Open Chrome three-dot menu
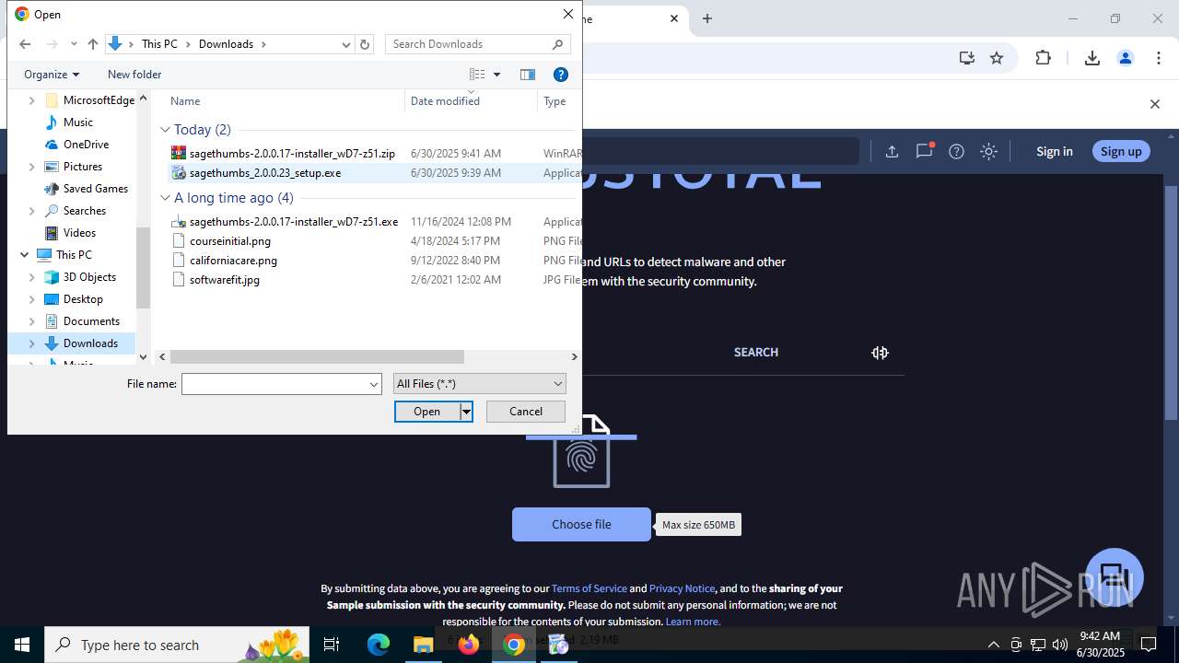The width and height of the screenshot is (1179, 663). (1159, 58)
